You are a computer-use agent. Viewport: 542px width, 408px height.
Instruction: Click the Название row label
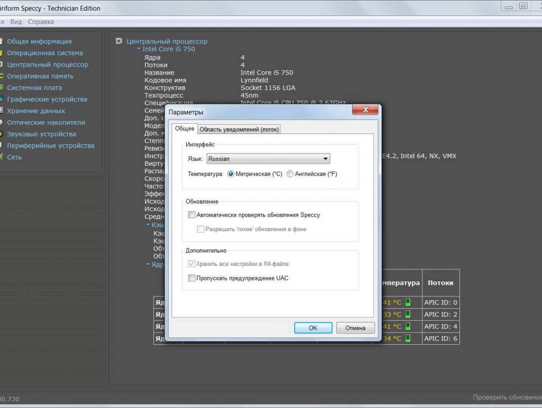(159, 72)
